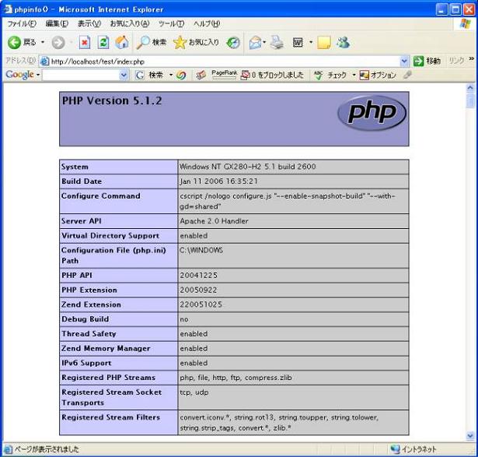Click the green Go arrow button
This screenshot has width=478, height=457.
coord(418,61)
